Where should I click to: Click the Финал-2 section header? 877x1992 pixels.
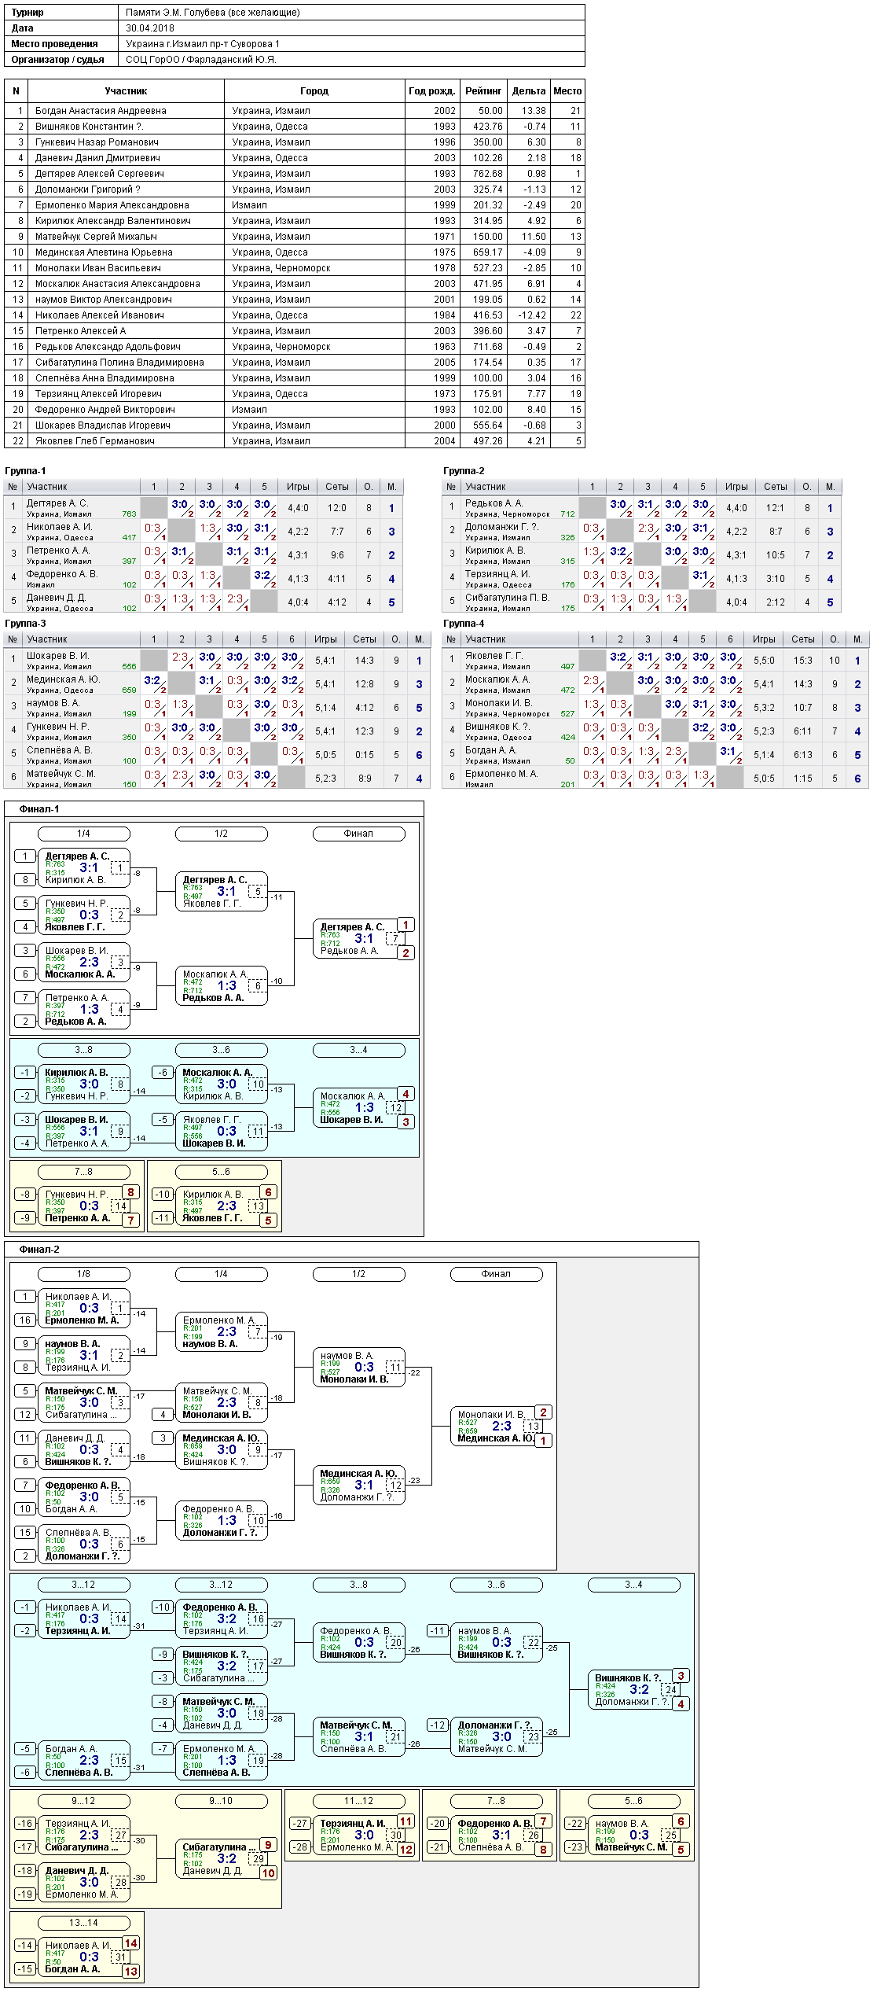point(39,1250)
